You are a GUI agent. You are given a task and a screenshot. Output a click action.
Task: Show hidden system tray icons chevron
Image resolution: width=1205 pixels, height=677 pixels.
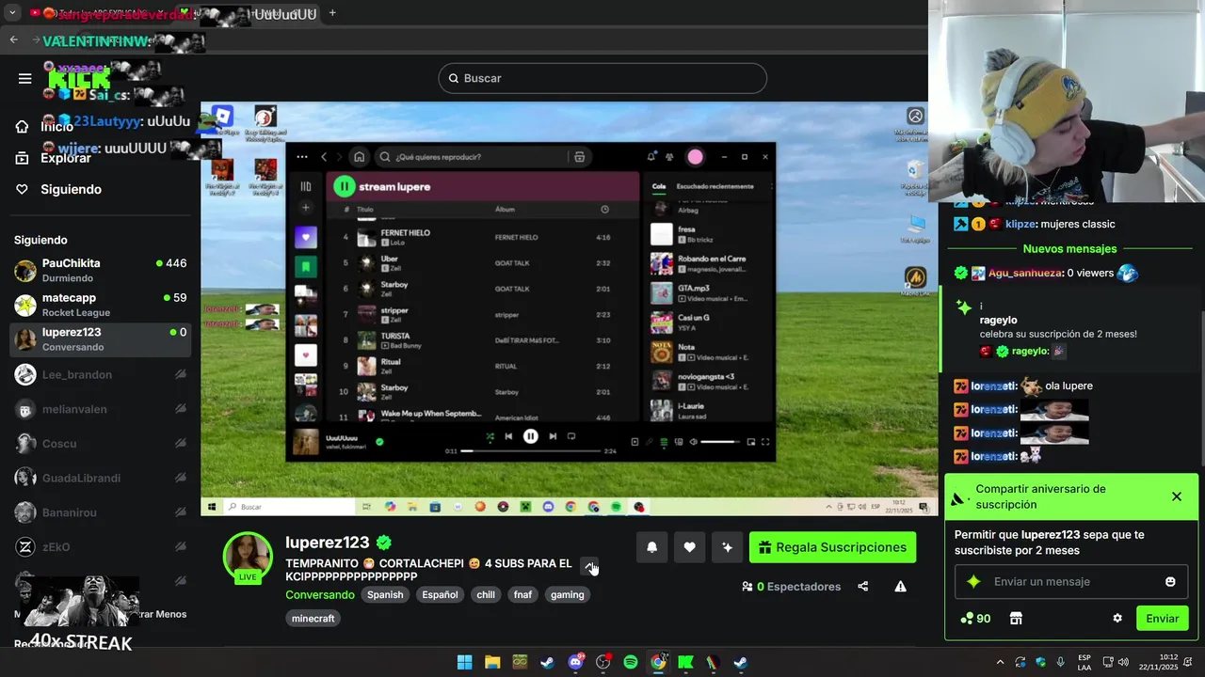[x=1000, y=662]
